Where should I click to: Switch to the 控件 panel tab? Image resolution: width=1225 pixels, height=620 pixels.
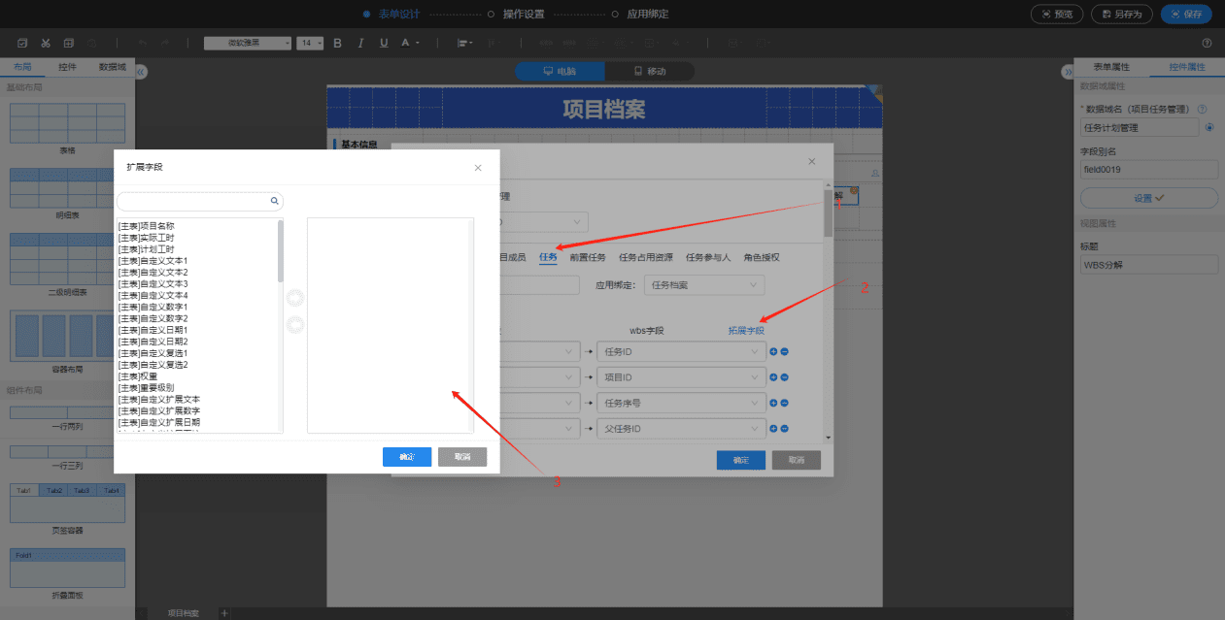pyautogui.click(x=67, y=67)
